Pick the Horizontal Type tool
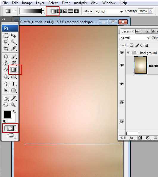Screen dimensions: 158x177 click(x=13, y=84)
